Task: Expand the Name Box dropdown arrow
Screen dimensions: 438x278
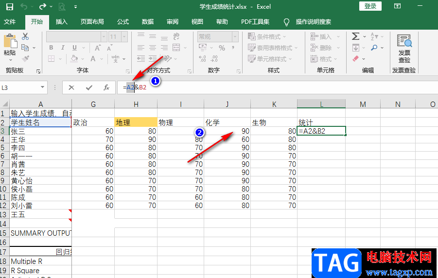Action: [42, 87]
